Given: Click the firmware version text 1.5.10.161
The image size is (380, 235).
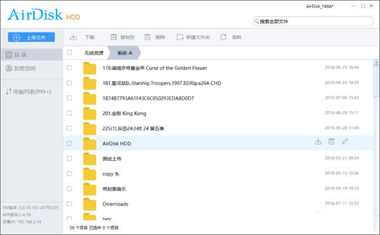Looking at the screenshot, I should pyautogui.click(x=31, y=207).
